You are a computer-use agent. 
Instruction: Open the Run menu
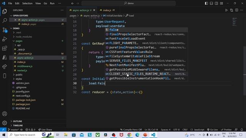coord(52,3)
